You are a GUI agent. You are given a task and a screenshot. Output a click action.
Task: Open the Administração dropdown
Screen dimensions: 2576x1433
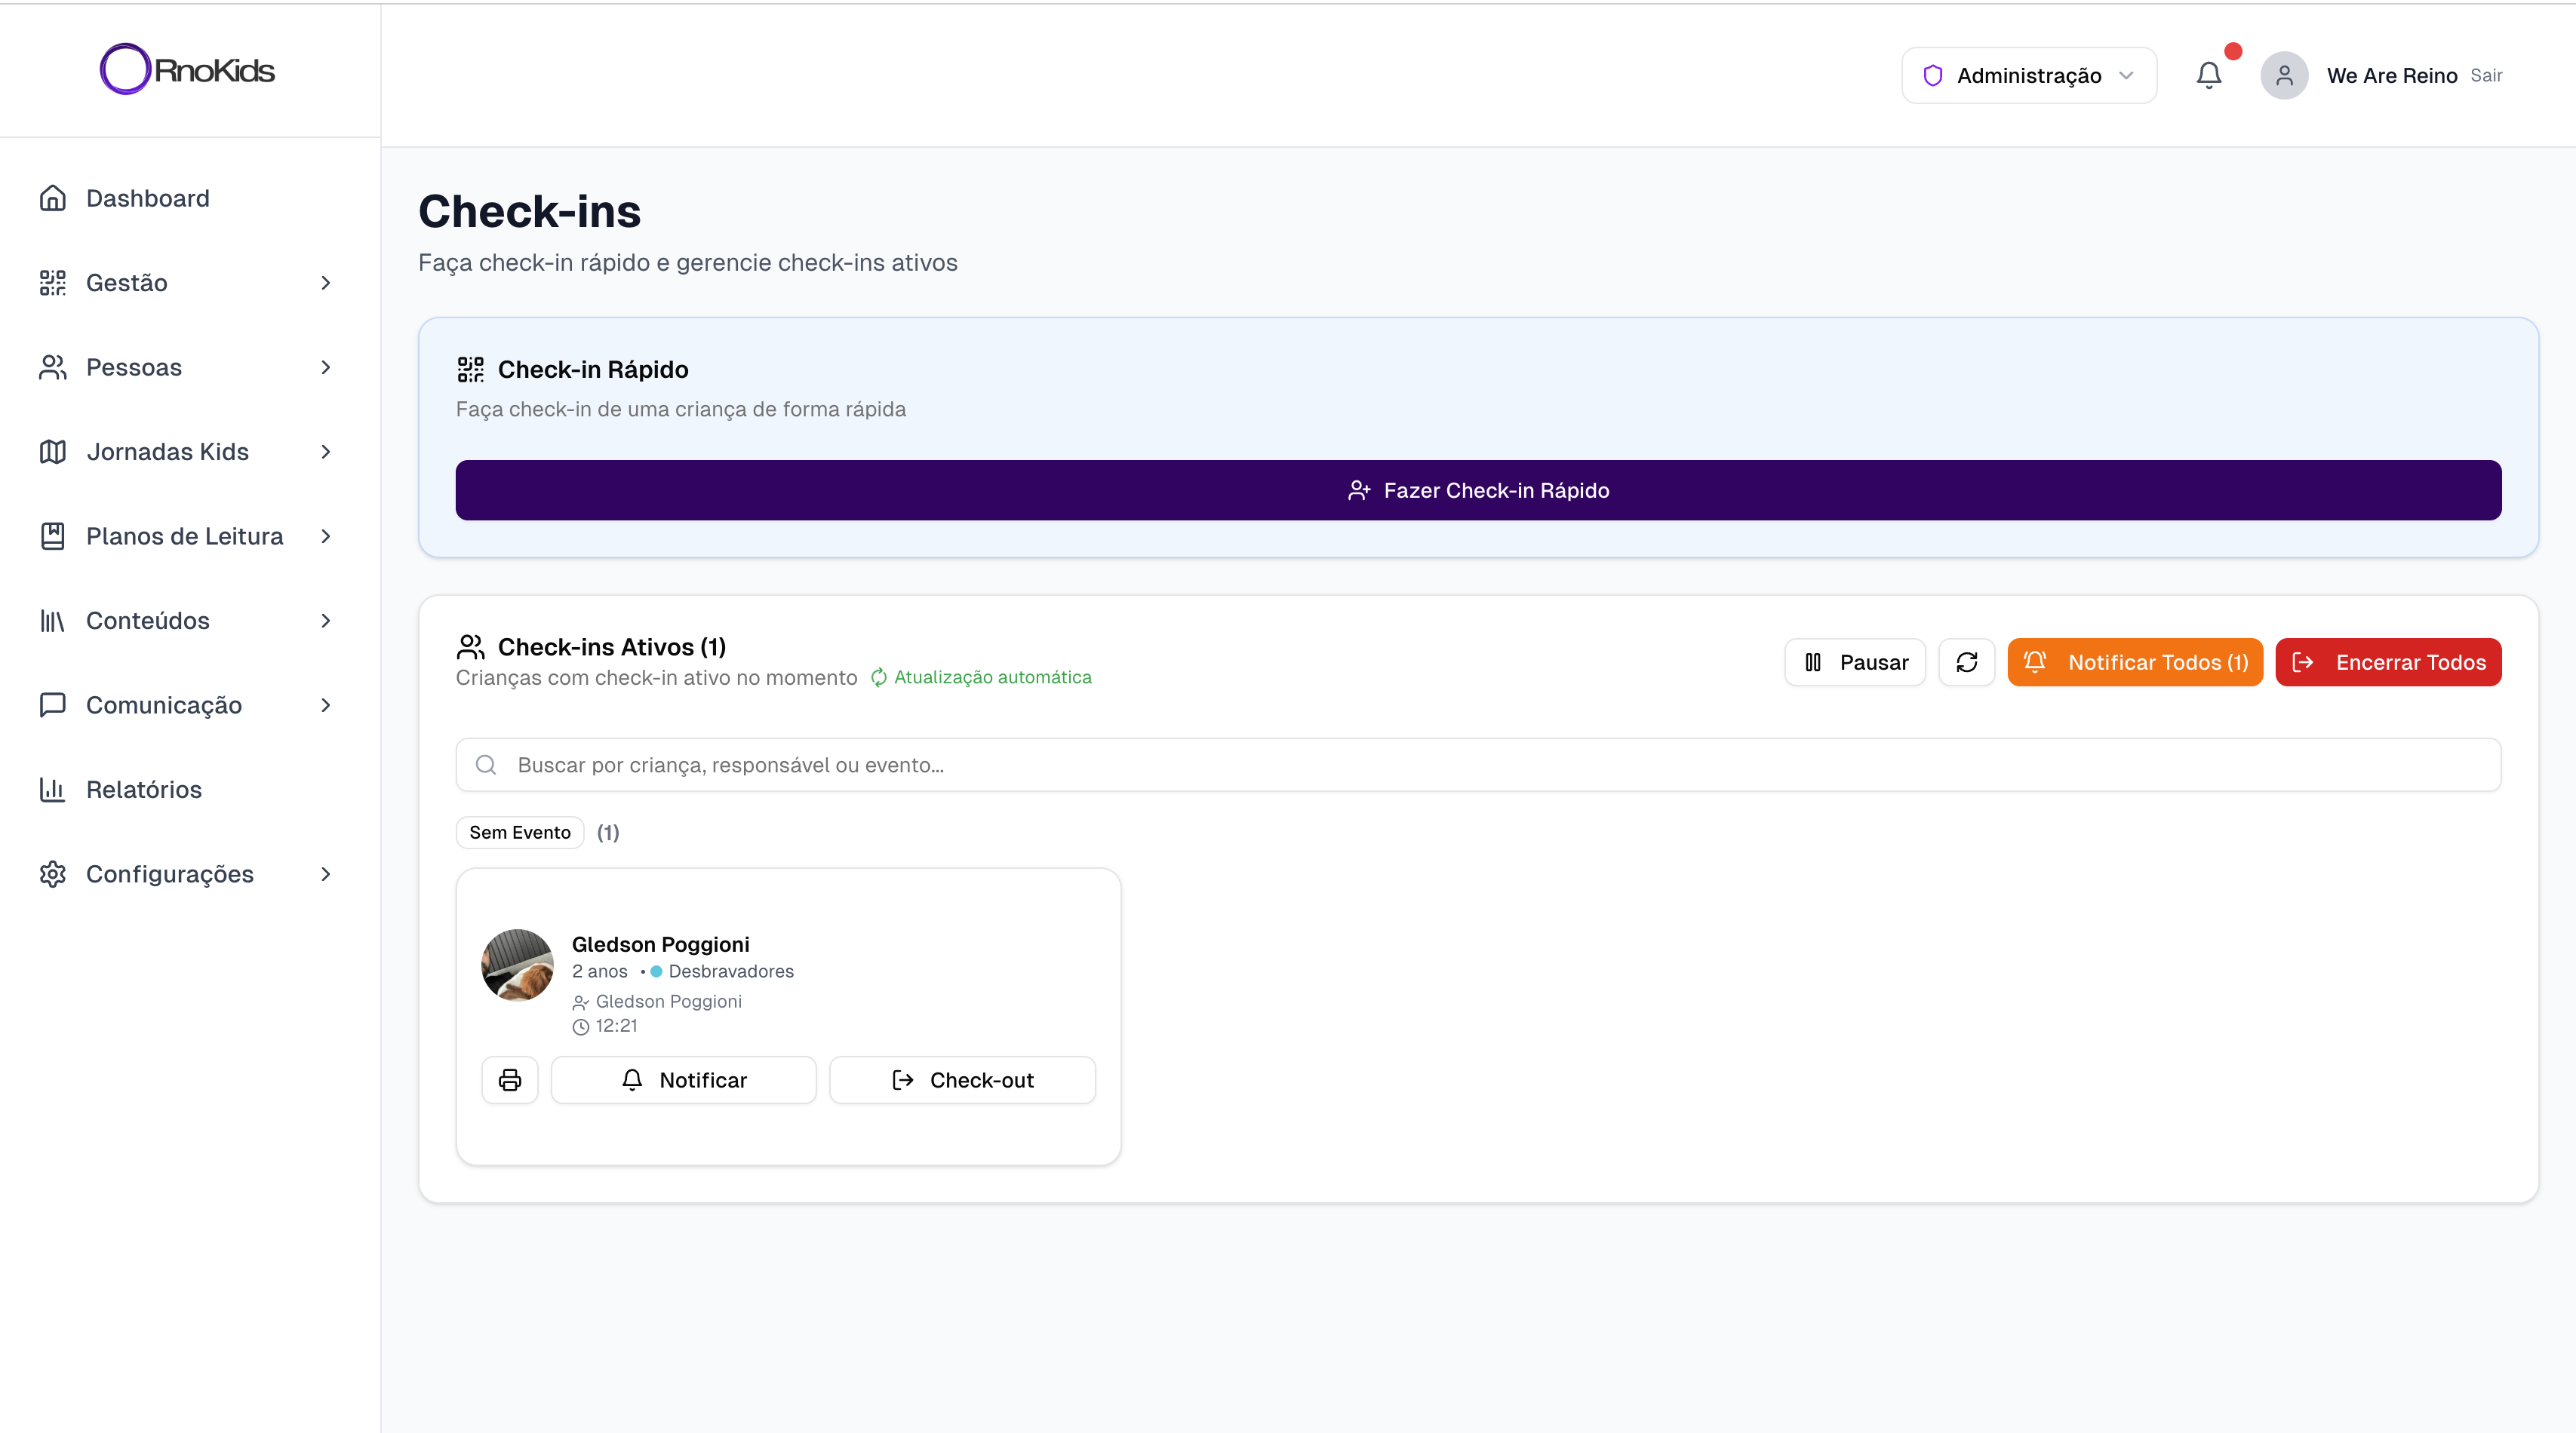pyautogui.click(x=2028, y=76)
